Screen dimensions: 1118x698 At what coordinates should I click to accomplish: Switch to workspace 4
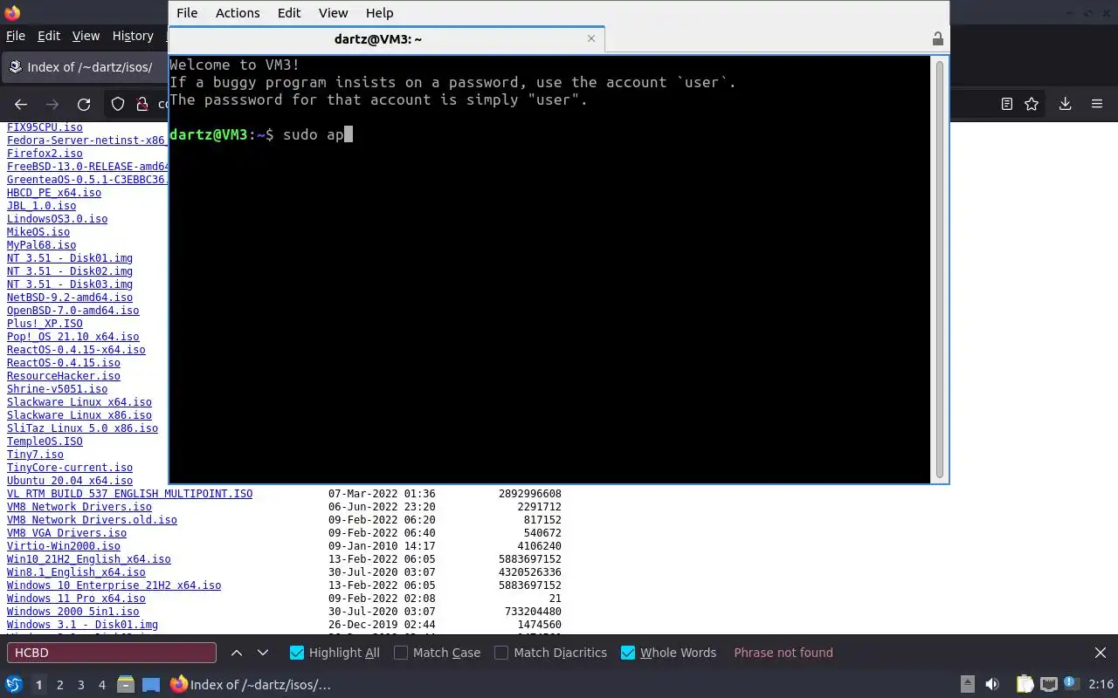(x=101, y=685)
